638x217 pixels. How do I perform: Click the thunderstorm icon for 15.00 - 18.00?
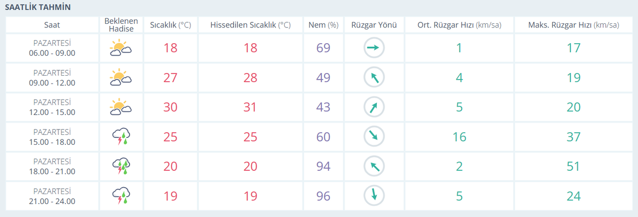coord(121,136)
